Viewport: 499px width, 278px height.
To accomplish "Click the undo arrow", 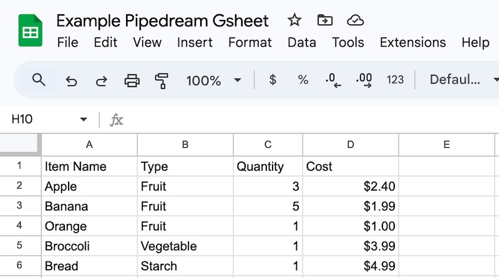I will tap(71, 80).
